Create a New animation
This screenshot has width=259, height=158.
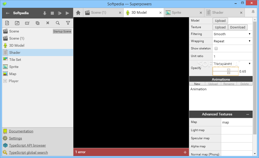197,84
